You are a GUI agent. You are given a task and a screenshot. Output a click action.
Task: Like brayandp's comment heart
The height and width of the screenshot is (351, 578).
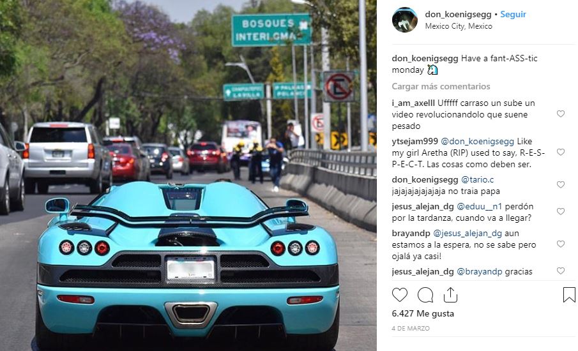(x=560, y=244)
